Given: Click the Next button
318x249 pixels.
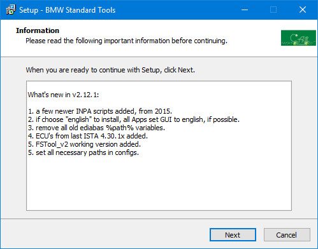Looking at the screenshot, I should coord(233,234).
